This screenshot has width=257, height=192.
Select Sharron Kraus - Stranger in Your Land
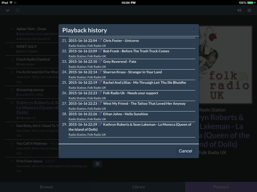pos(133,72)
